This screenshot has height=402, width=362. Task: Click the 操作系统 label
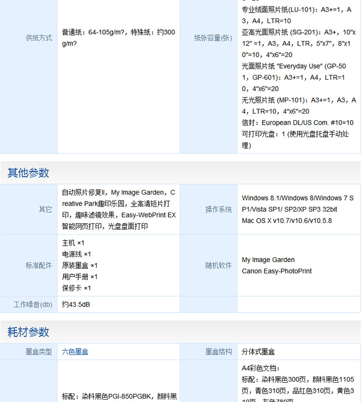219,210
